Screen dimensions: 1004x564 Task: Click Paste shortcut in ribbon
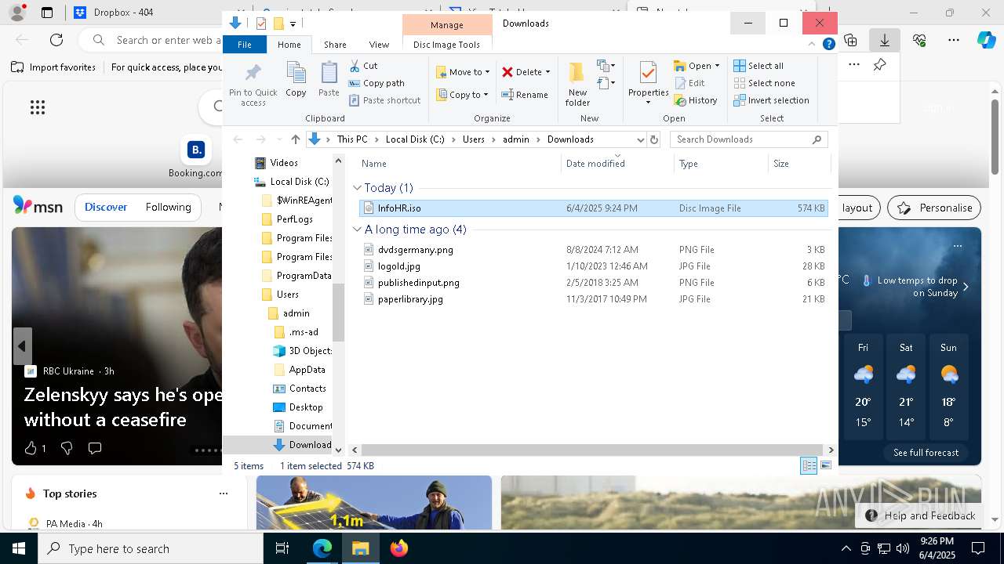coord(384,100)
